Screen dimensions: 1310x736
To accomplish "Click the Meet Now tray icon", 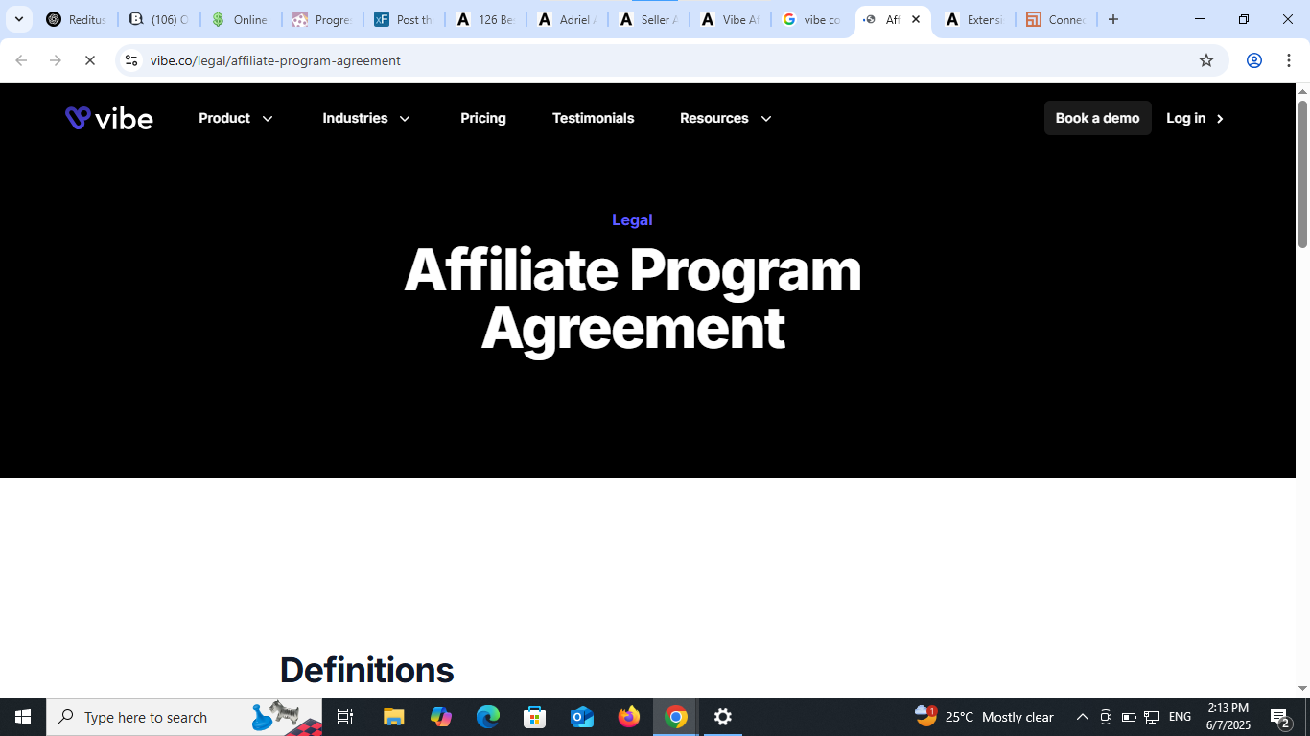I will (x=1106, y=717).
